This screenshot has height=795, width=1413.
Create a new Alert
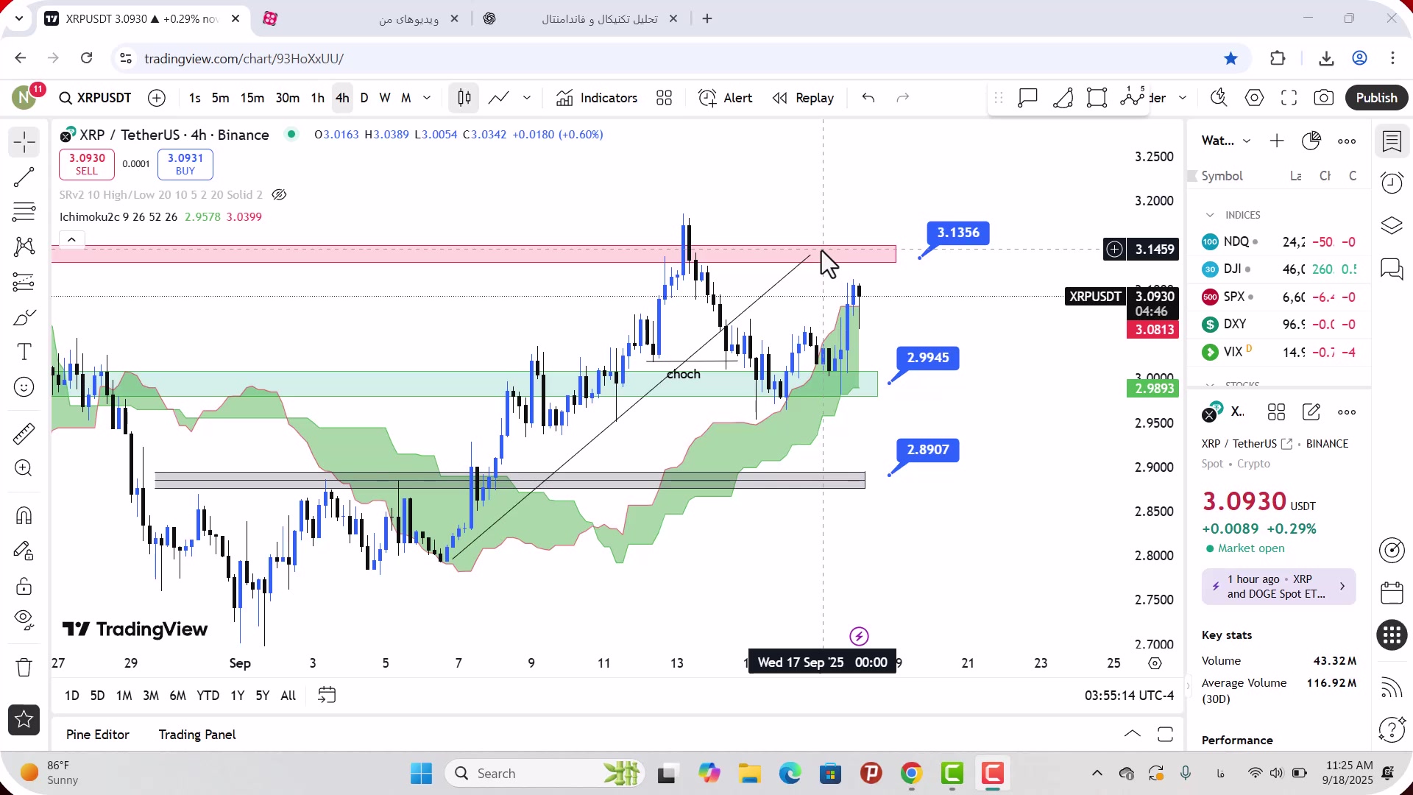tap(726, 98)
